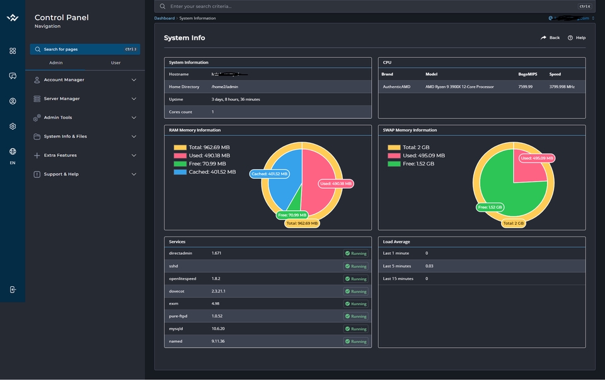
Task: Click the directadmin Running status badge
Action: [355, 254]
